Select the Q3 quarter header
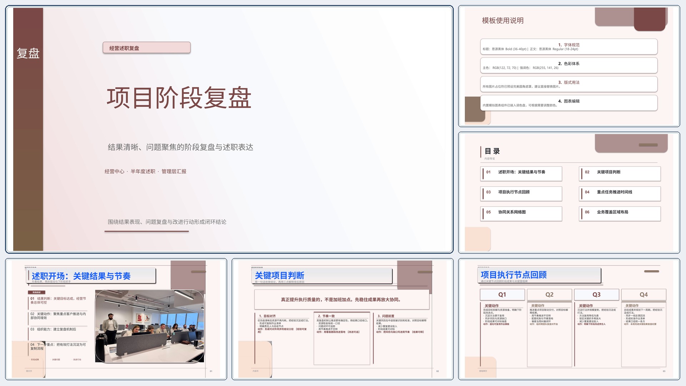The height and width of the screenshot is (386, 686). [x=597, y=295]
